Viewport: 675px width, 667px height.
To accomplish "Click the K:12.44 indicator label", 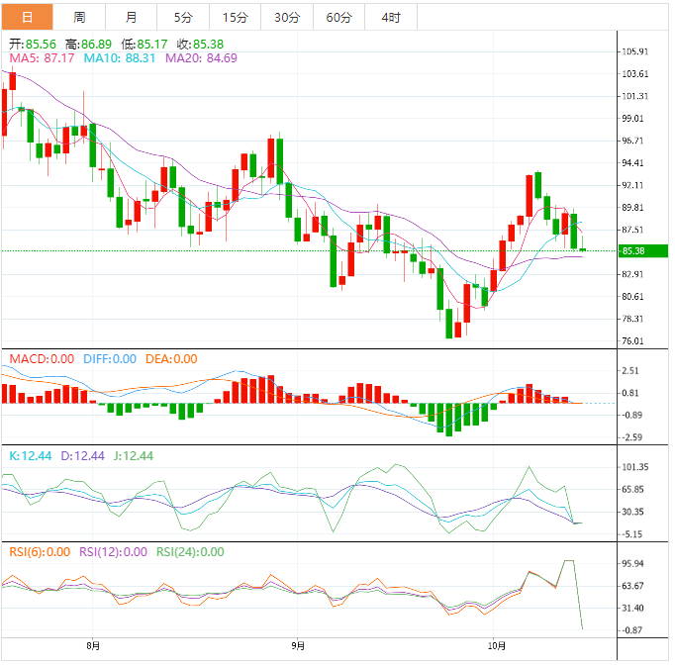I will pyautogui.click(x=31, y=455).
